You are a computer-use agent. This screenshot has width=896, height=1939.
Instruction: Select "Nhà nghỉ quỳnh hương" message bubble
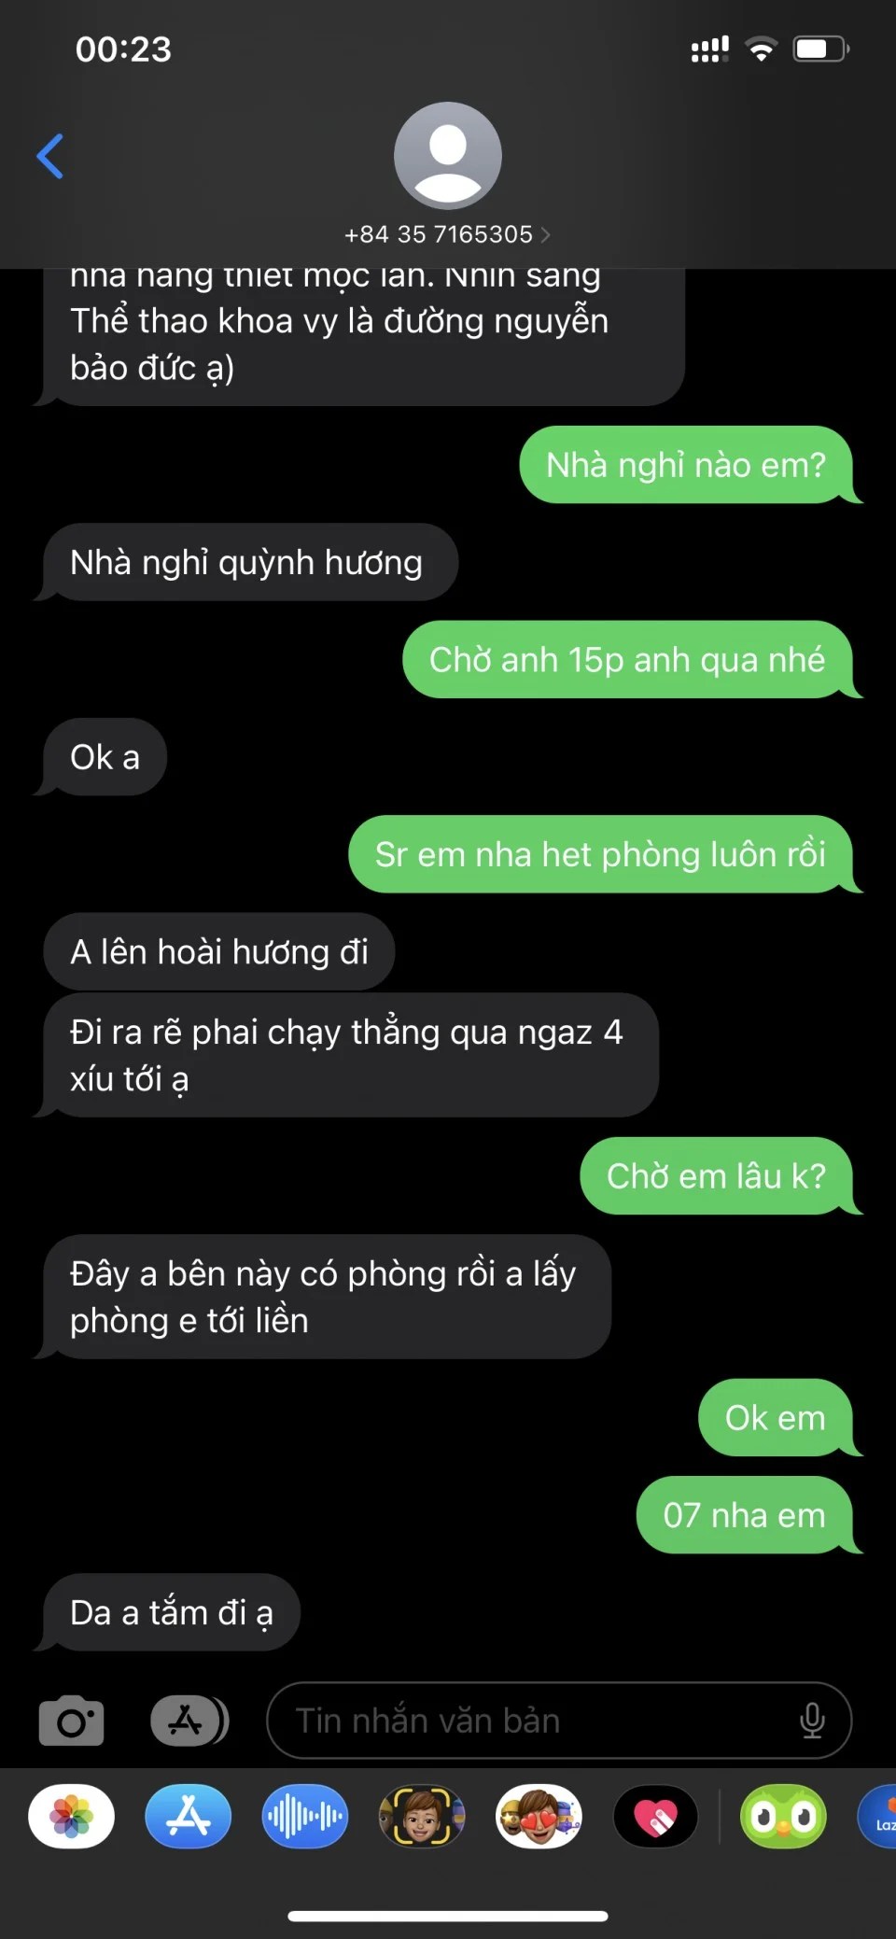click(250, 562)
